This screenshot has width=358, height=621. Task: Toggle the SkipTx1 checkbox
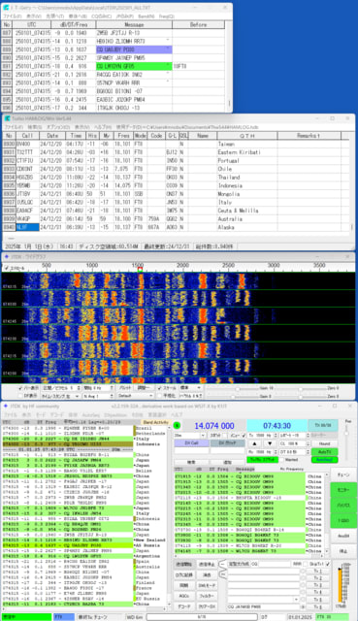(328, 564)
